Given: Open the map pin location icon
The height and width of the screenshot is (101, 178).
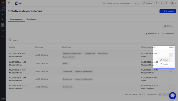Looking at the screenshot, I should [3, 19].
